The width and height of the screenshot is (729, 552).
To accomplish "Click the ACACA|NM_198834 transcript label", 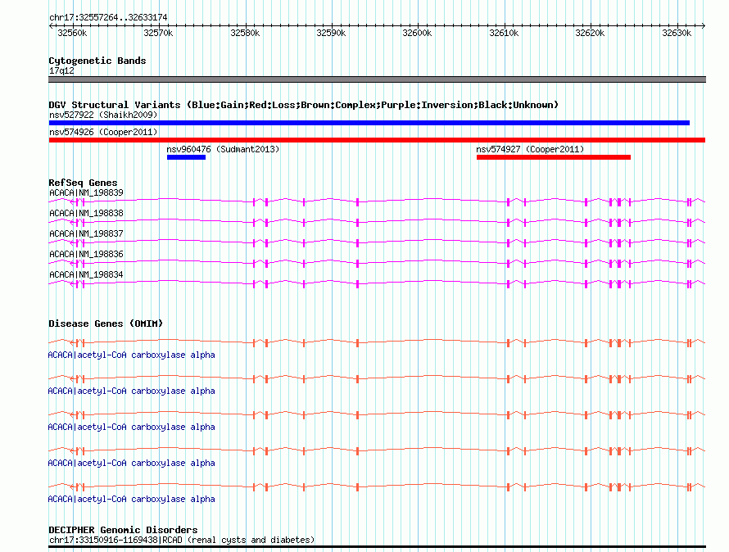I will click(x=86, y=274).
